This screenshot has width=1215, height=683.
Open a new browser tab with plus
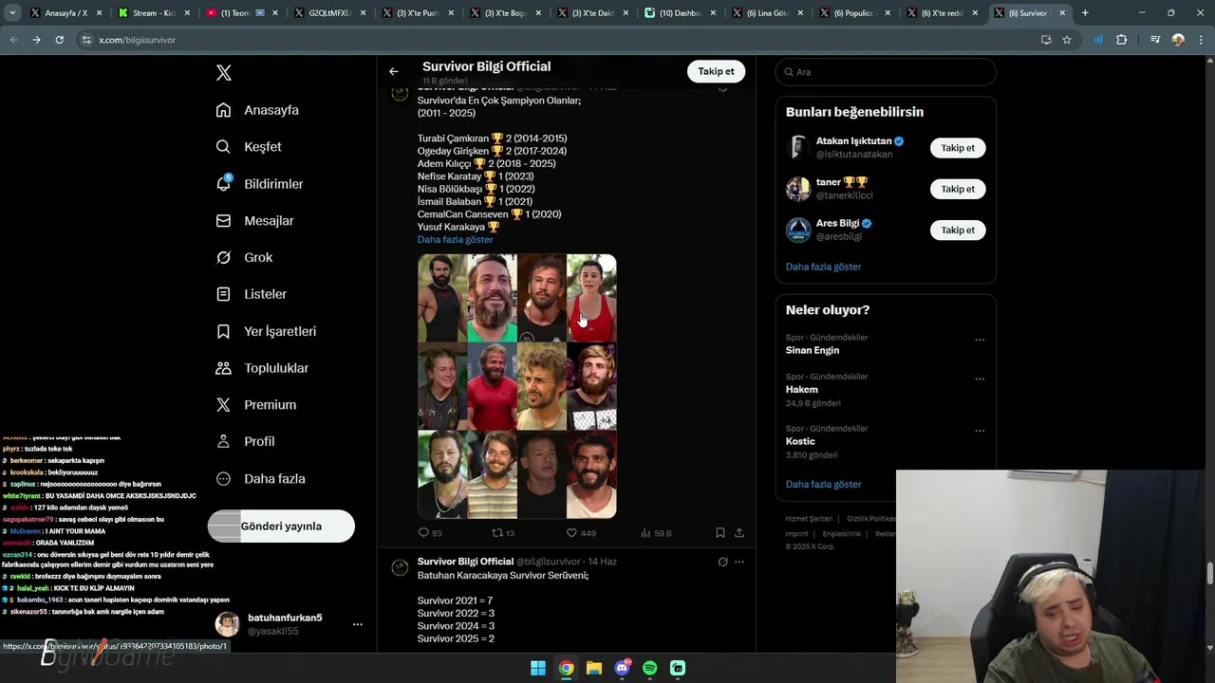1085,13
